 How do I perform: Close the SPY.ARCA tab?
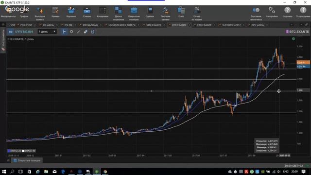tap(267, 25)
